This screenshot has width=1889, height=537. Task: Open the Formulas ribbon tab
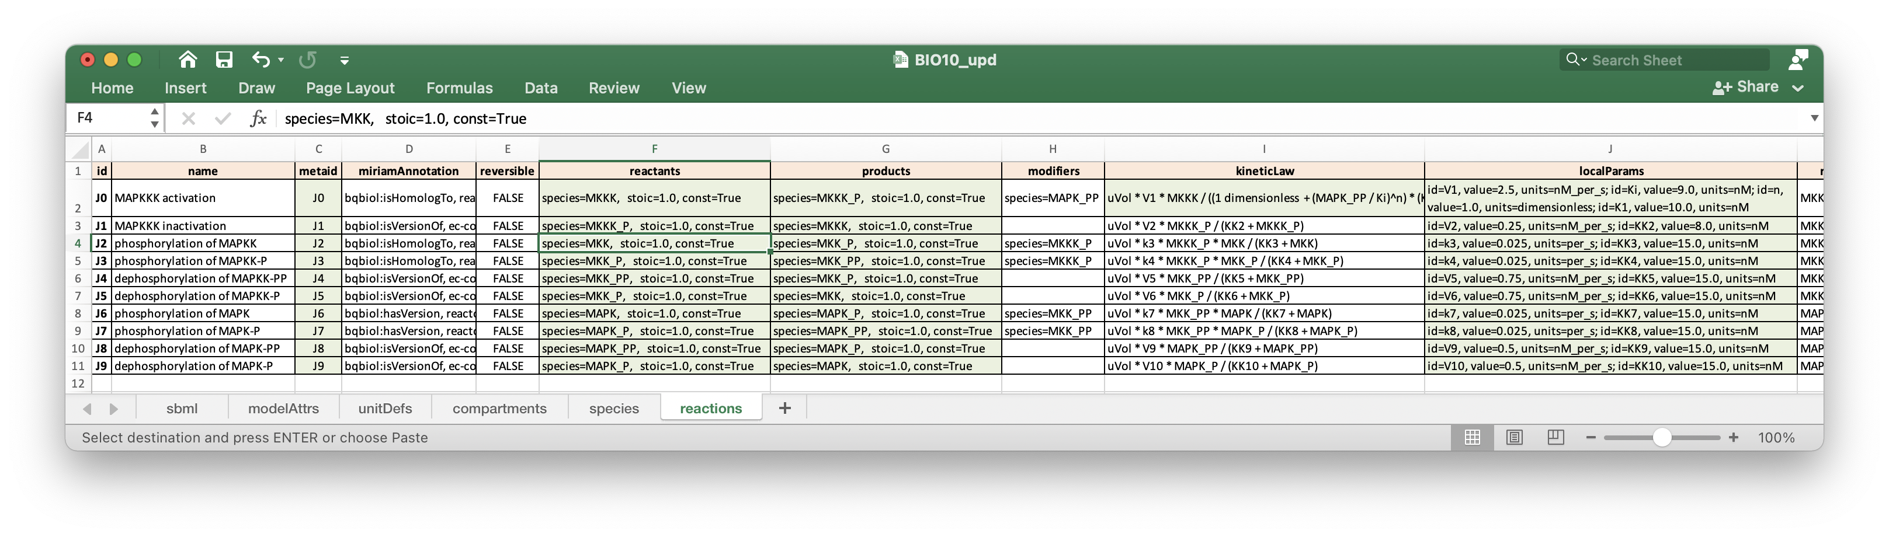pyautogui.click(x=459, y=88)
